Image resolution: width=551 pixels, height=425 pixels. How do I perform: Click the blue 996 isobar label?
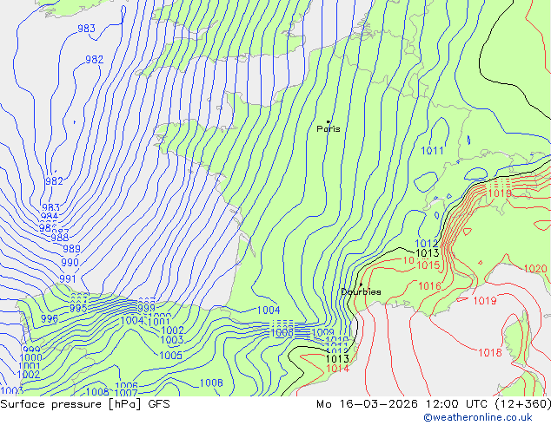(50, 319)
